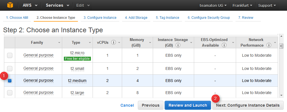Viewport: 287px width, 112px height.
Task: Open the vCPUs info icon
Action: [x=113, y=43]
